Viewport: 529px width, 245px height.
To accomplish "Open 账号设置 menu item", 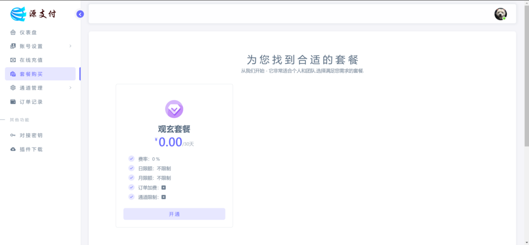I will pos(40,46).
